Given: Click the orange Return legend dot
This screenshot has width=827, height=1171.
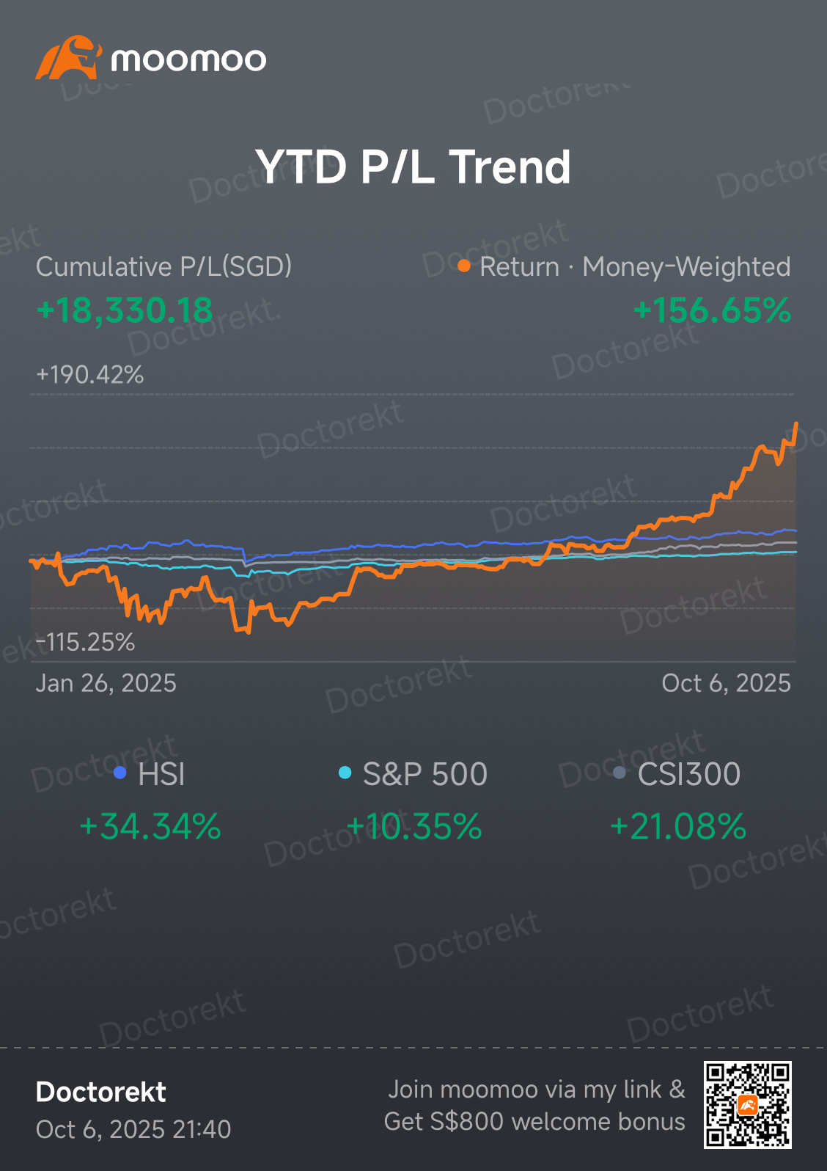Looking at the screenshot, I should tap(463, 266).
